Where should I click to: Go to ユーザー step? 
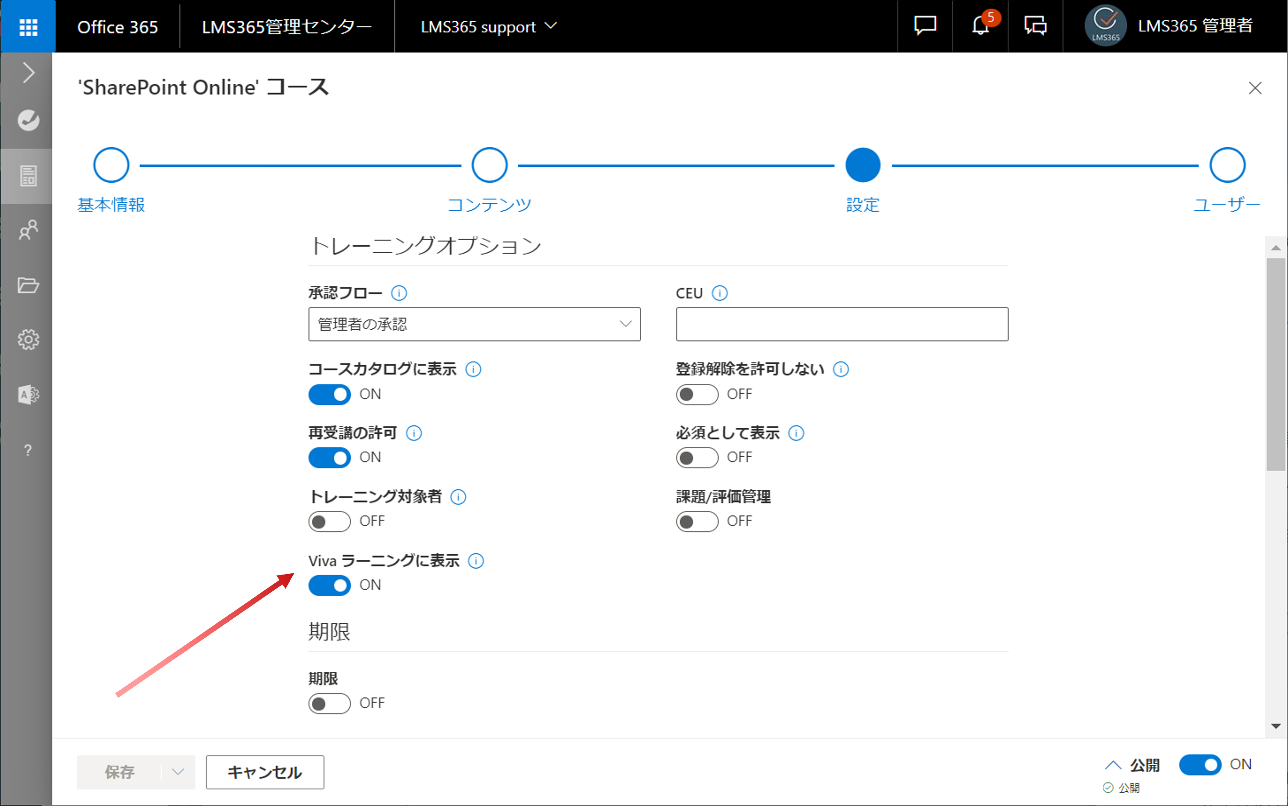pyautogui.click(x=1227, y=205)
